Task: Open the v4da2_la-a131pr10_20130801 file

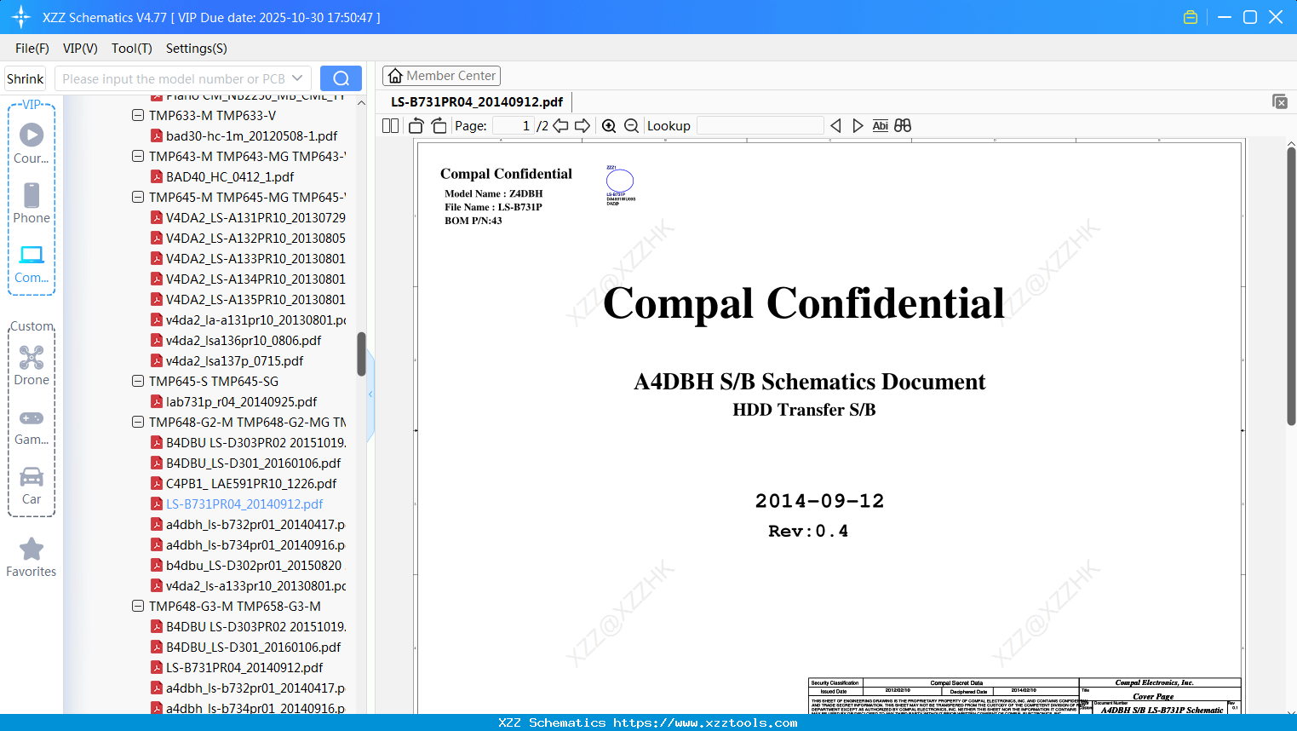Action: coord(256,319)
